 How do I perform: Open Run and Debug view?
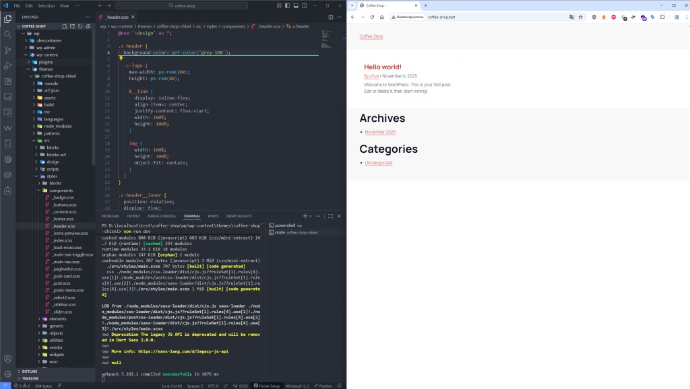(x=8, y=65)
